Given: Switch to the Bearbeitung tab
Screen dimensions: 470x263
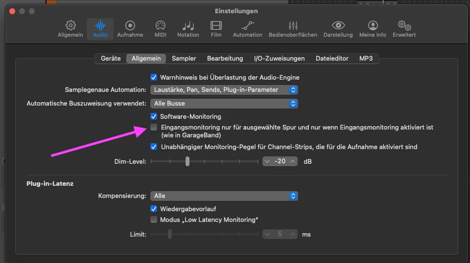Looking at the screenshot, I should [225, 58].
